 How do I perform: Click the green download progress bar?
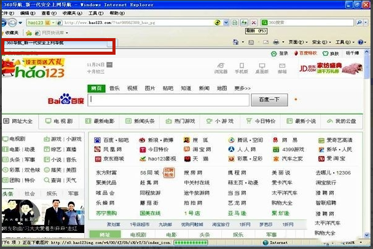(190, 243)
